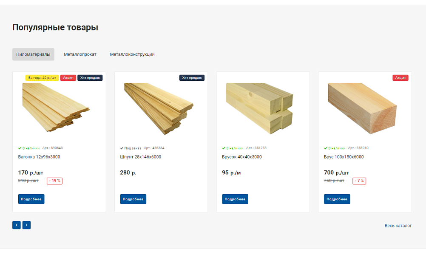426x255 pixels.
Task: Click Подробнее for Вагонка 12x96x3000
Action: tap(31, 199)
